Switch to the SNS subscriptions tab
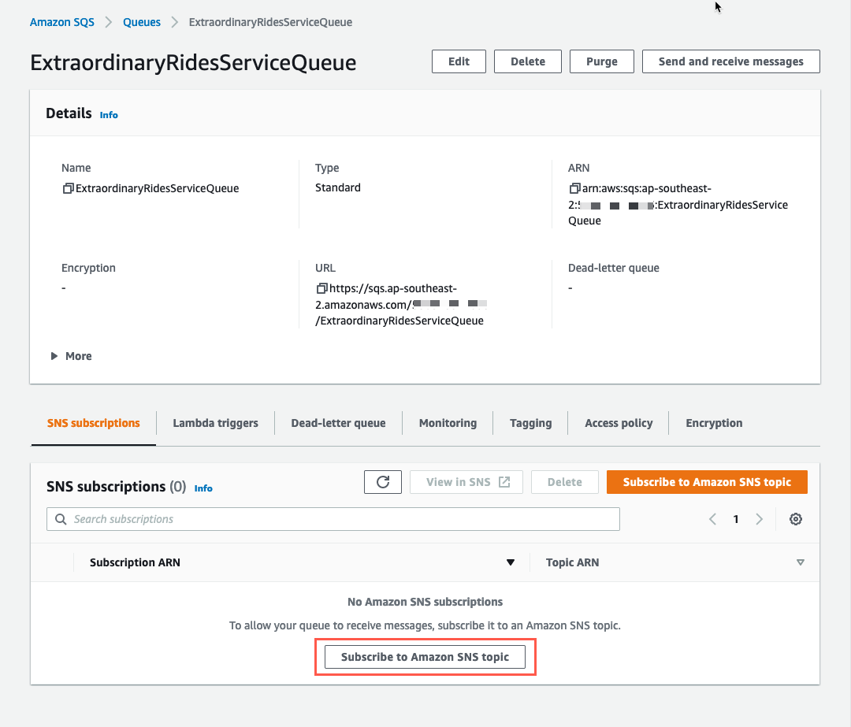The width and height of the screenshot is (851, 727). point(93,423)
